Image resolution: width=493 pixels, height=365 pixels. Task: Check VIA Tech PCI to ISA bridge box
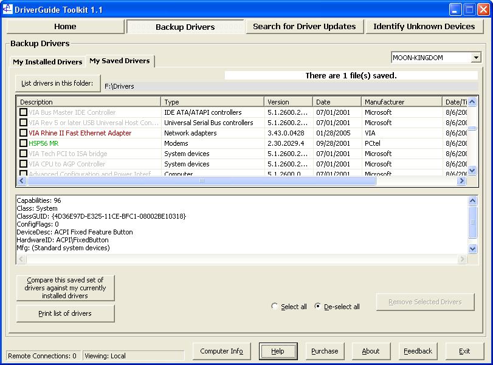point(23,154)
